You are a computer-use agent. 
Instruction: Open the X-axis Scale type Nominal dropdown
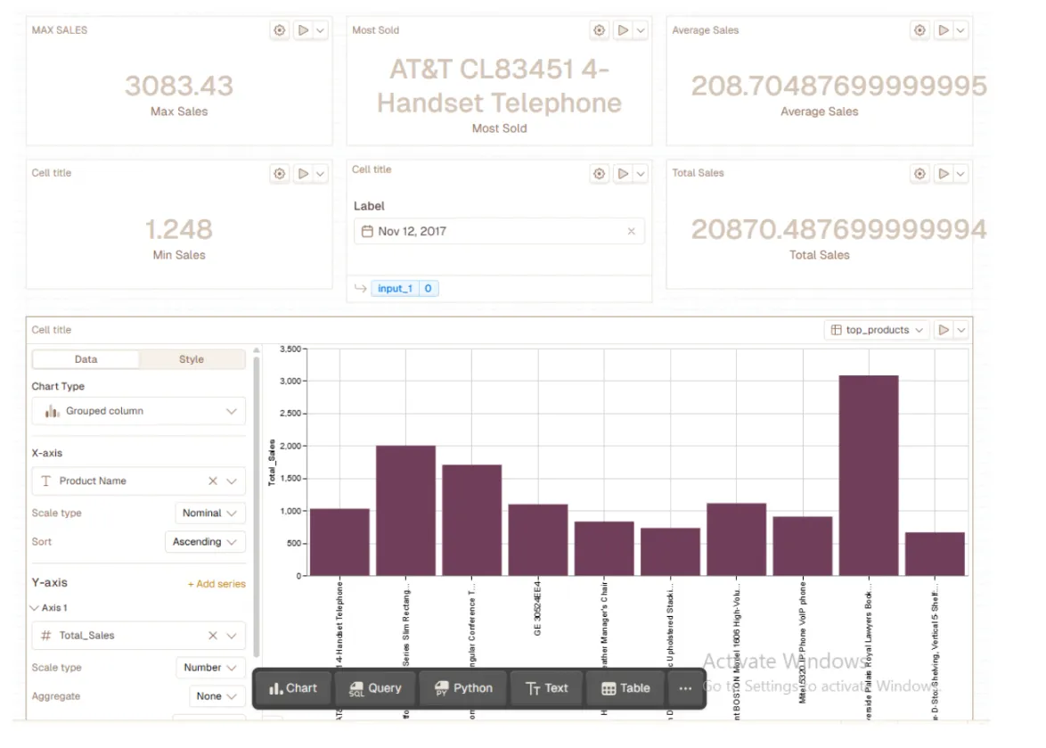(x=210, y=514)
